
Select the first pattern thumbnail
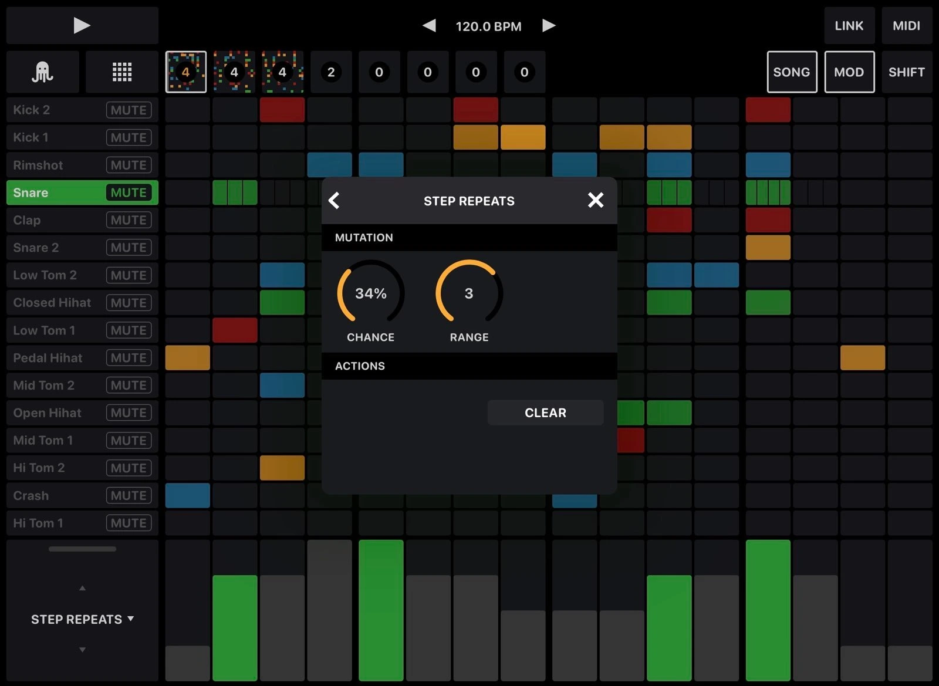(x=185, y=72)
